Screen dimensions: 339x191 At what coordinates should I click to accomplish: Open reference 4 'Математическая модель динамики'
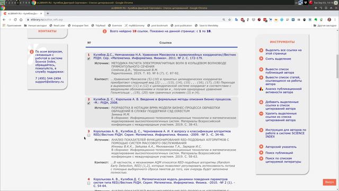(164, 183)
